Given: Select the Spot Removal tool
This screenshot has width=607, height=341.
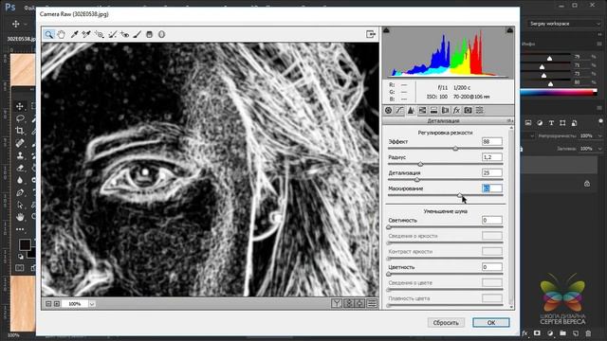Looking at the screenshot, I should pos(112,34).
